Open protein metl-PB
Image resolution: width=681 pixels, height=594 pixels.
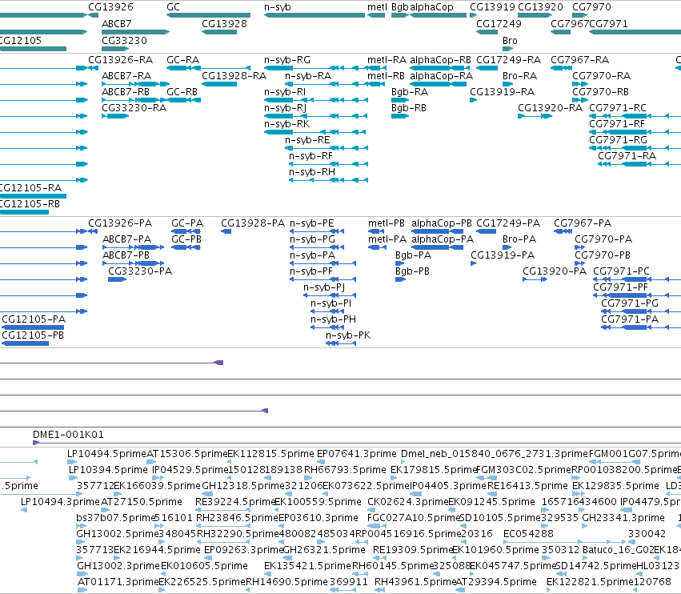(387, 223)
